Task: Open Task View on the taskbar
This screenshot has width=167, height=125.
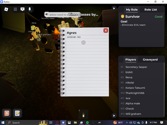Action: coord(51,123)
